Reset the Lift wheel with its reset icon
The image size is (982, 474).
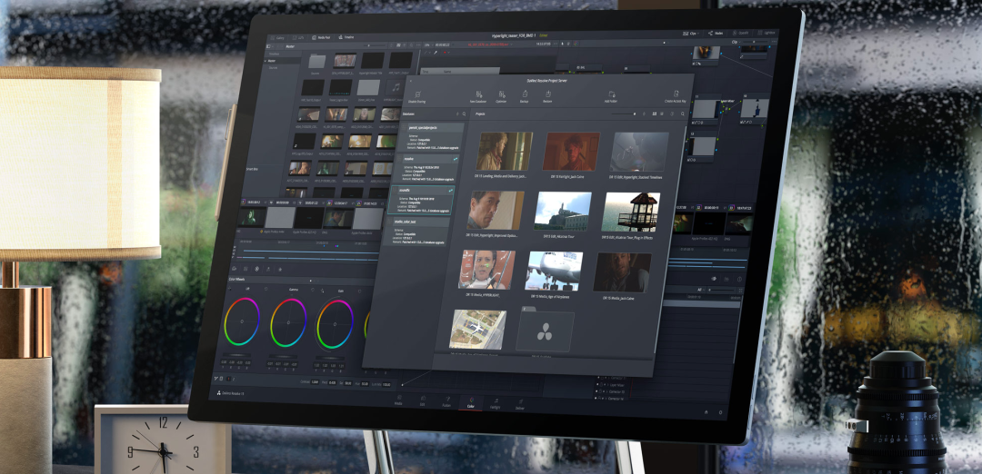point(266,289)
